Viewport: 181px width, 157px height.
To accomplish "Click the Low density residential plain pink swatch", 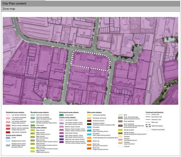I will coord(8,115).
